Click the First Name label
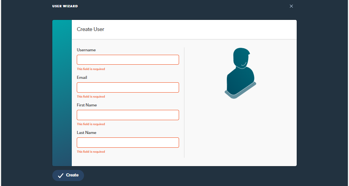This screenshot has width=349, height=186. click(87, 105)
